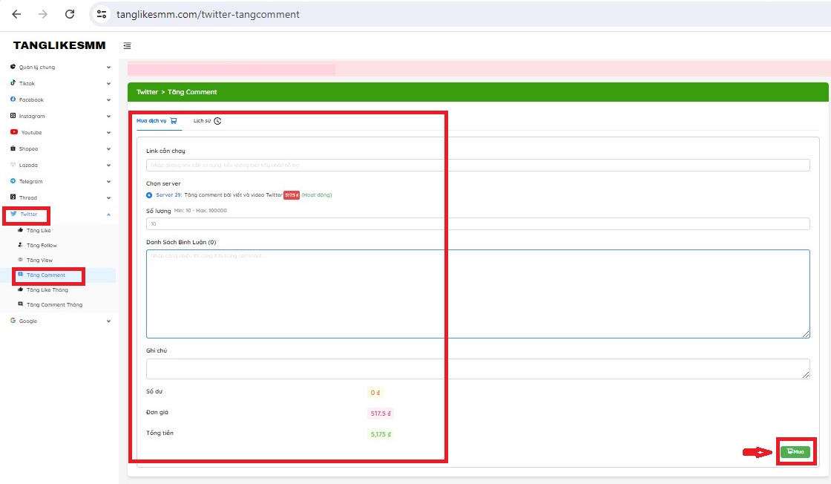Click the Youtube sidebar label
Image resolution: width=831 pixels, height=484 pixels.
(x=31, y=133)
